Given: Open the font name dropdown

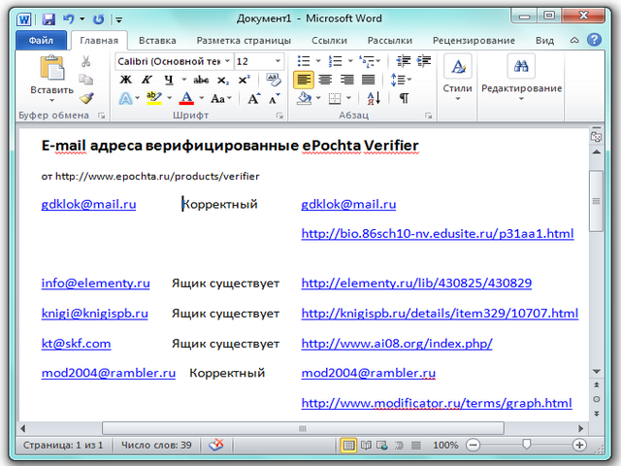Looking at the screenshot, I should pyautogui.click(x=227, y=61).
